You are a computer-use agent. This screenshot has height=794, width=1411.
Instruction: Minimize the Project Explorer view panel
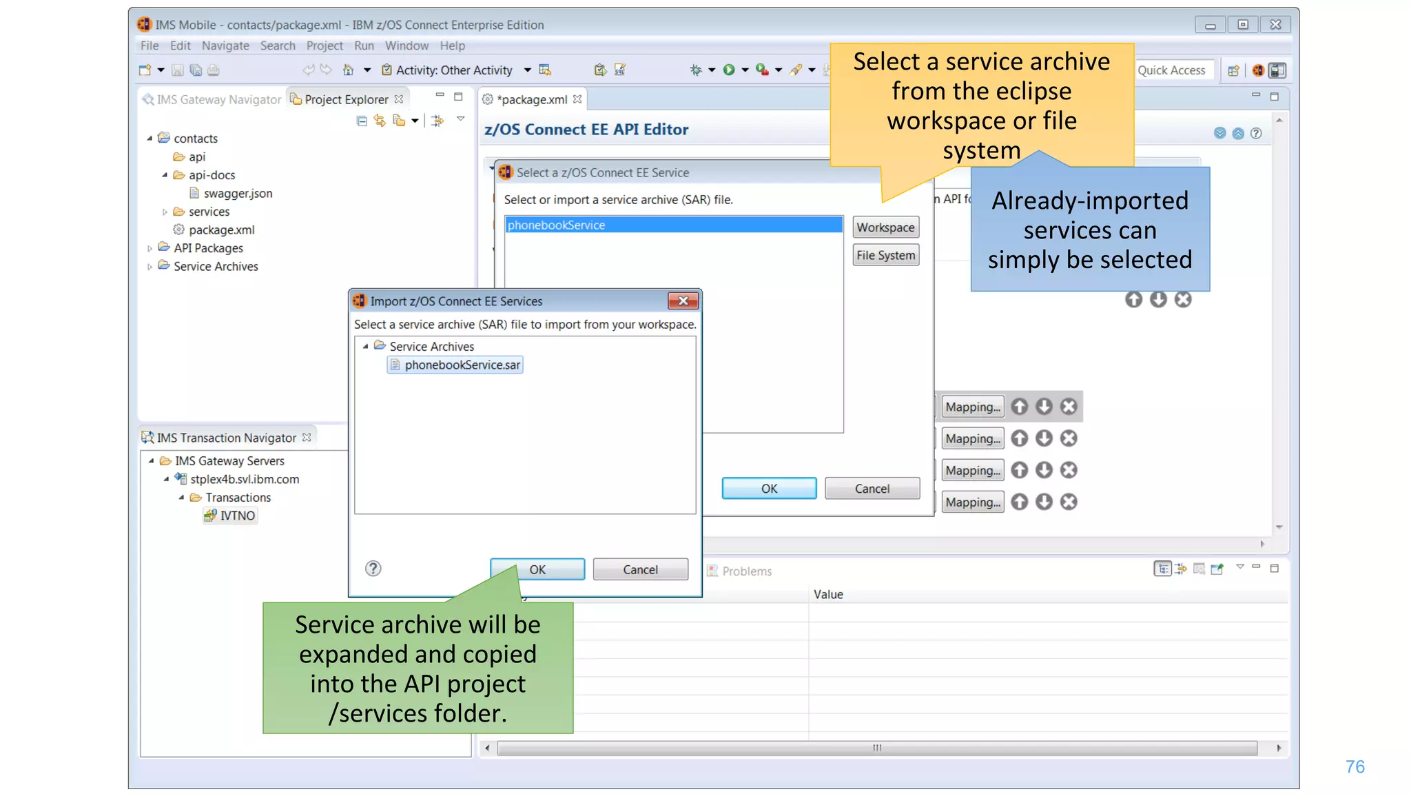[x=440, y=96]
